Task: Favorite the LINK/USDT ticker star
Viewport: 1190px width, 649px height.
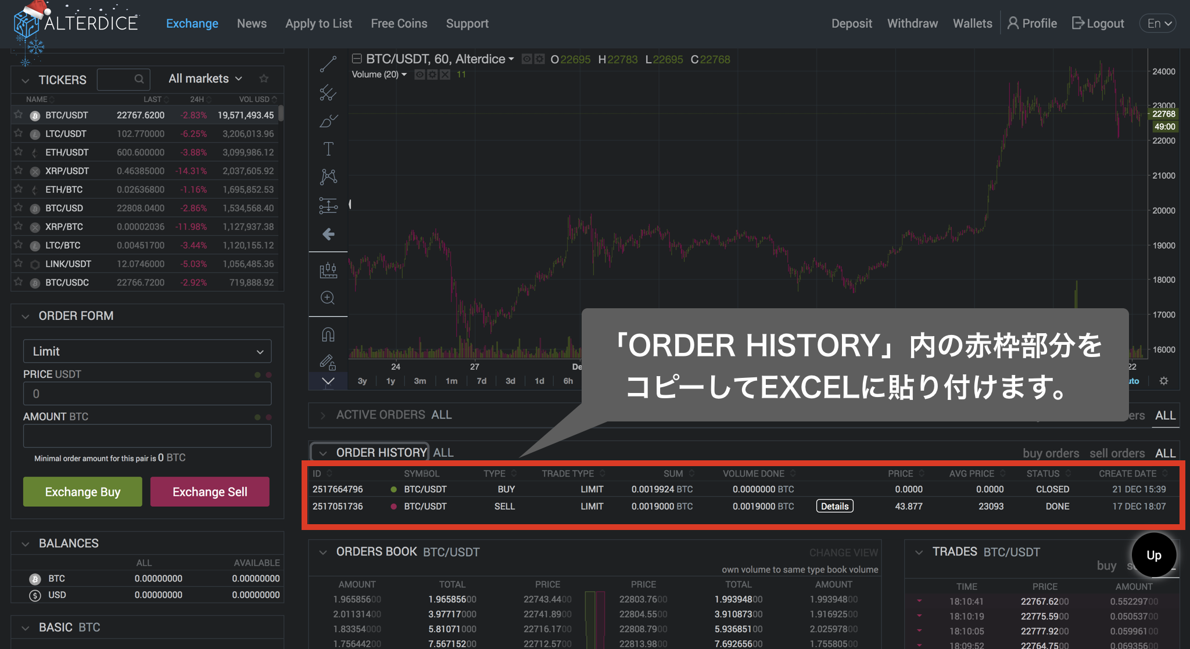Action: 19,263
